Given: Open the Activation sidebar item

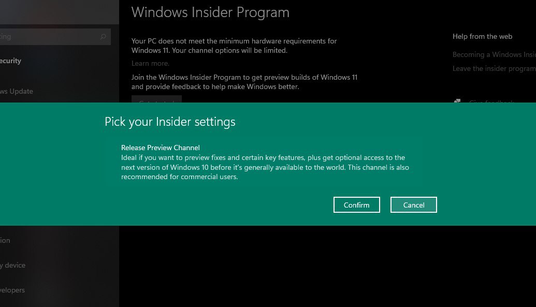Looking at the screenshot, I should [x=5, y=240].
